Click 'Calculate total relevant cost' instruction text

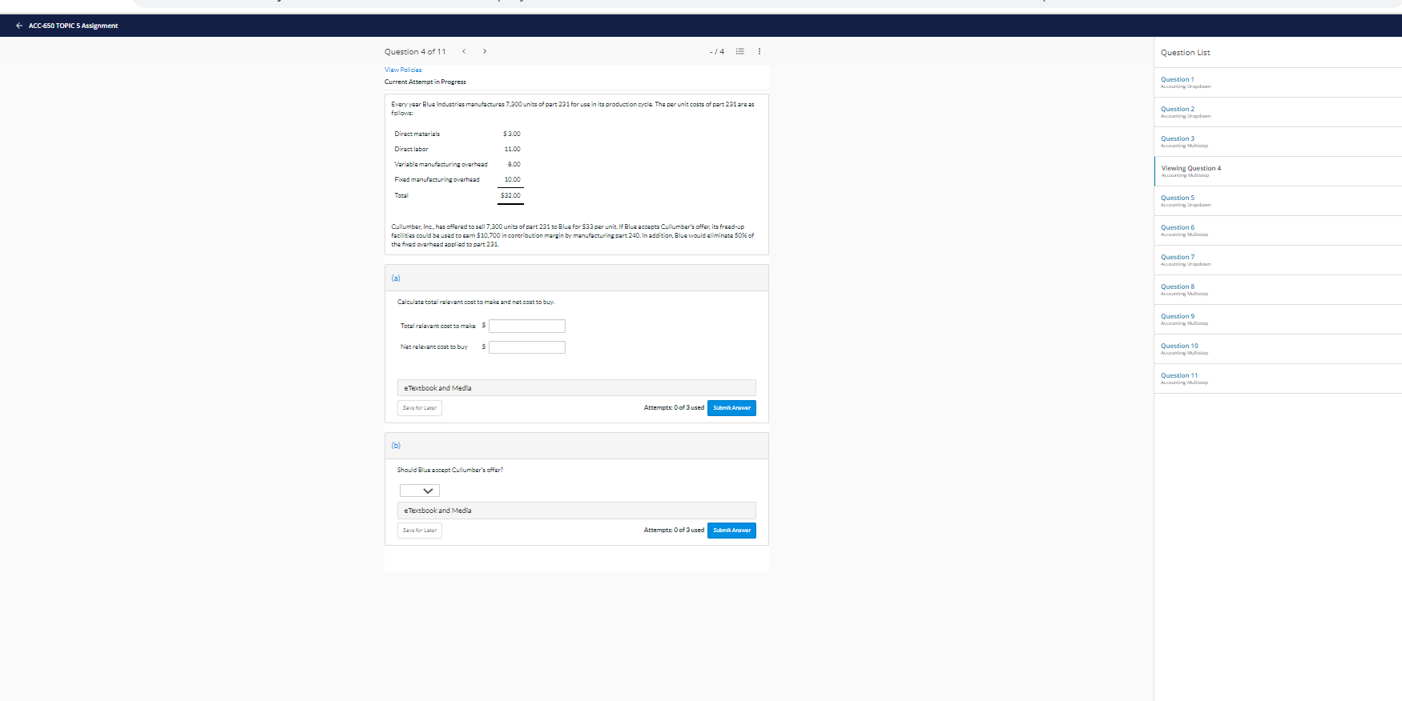[476, 302]
